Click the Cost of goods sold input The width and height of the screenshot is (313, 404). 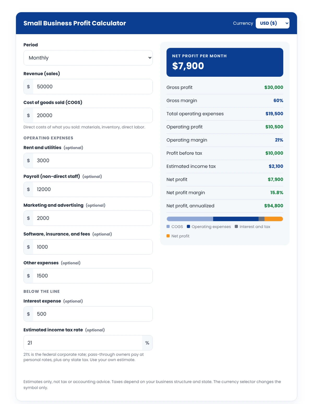(x=93, y=115)
